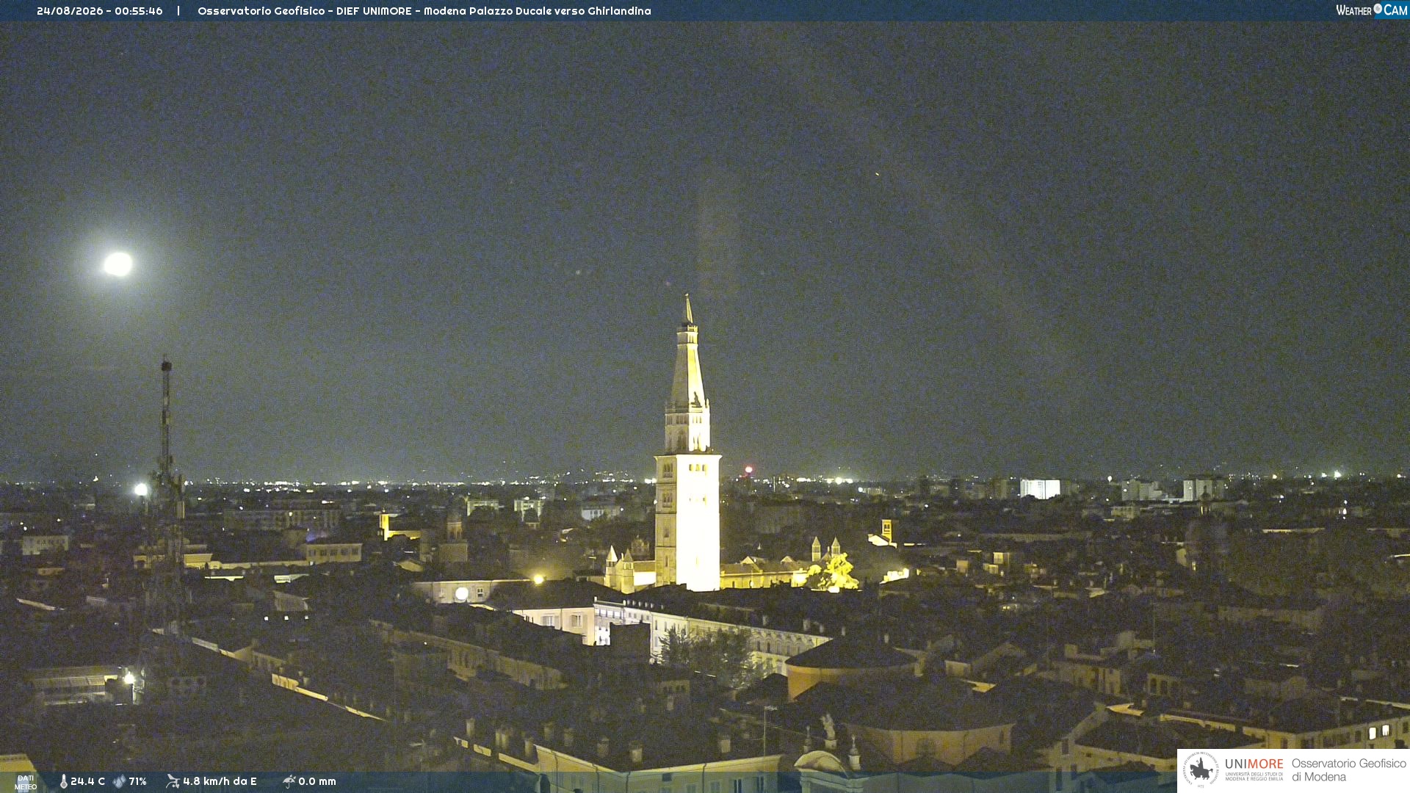
Task: Click the bright moon in the sky
Action: (117, 264)
